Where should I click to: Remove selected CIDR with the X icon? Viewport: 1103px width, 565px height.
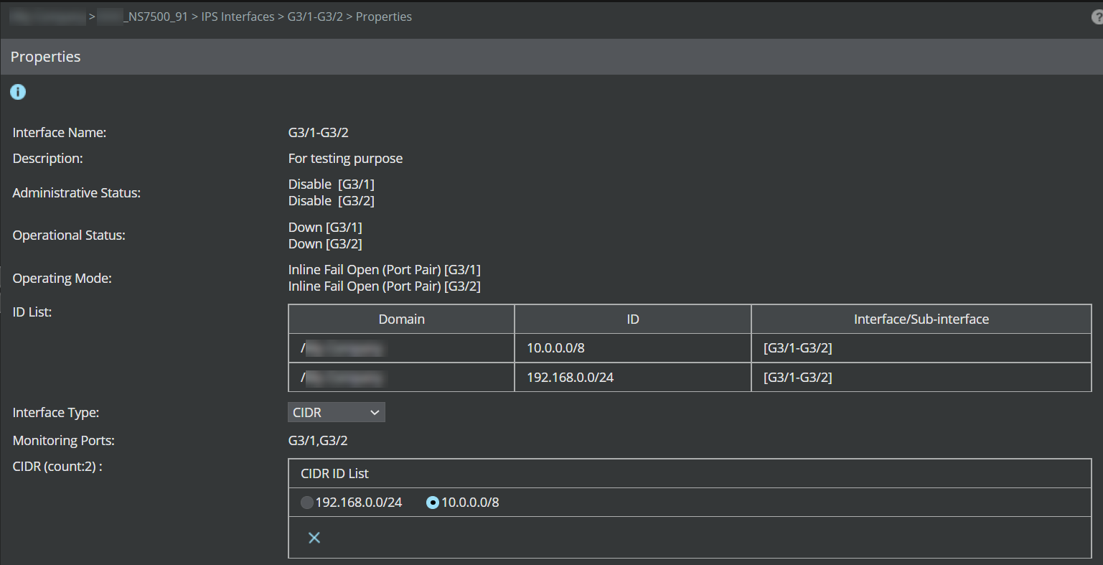[314, 538]
